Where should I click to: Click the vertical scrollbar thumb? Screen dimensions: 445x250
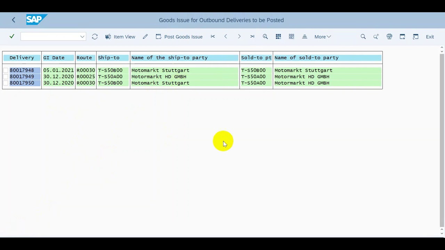pyautogui.click(x=442, y=140)
